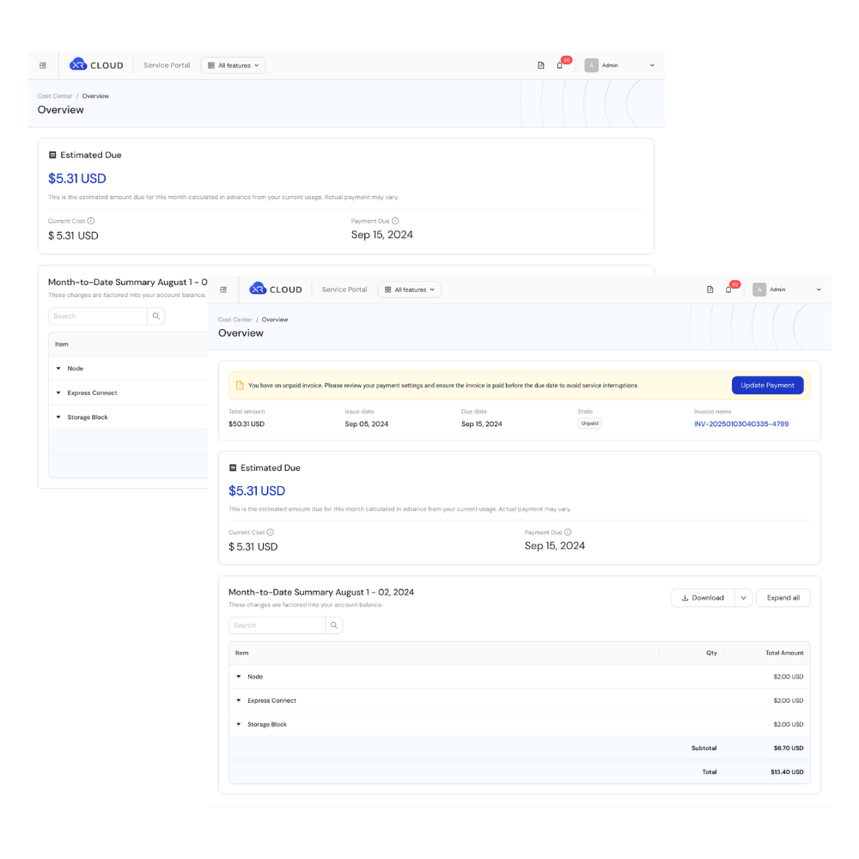859x859 pixels.
Task: Open invoice INV-20250103040335-4799 link
Action: click(741, 424)
